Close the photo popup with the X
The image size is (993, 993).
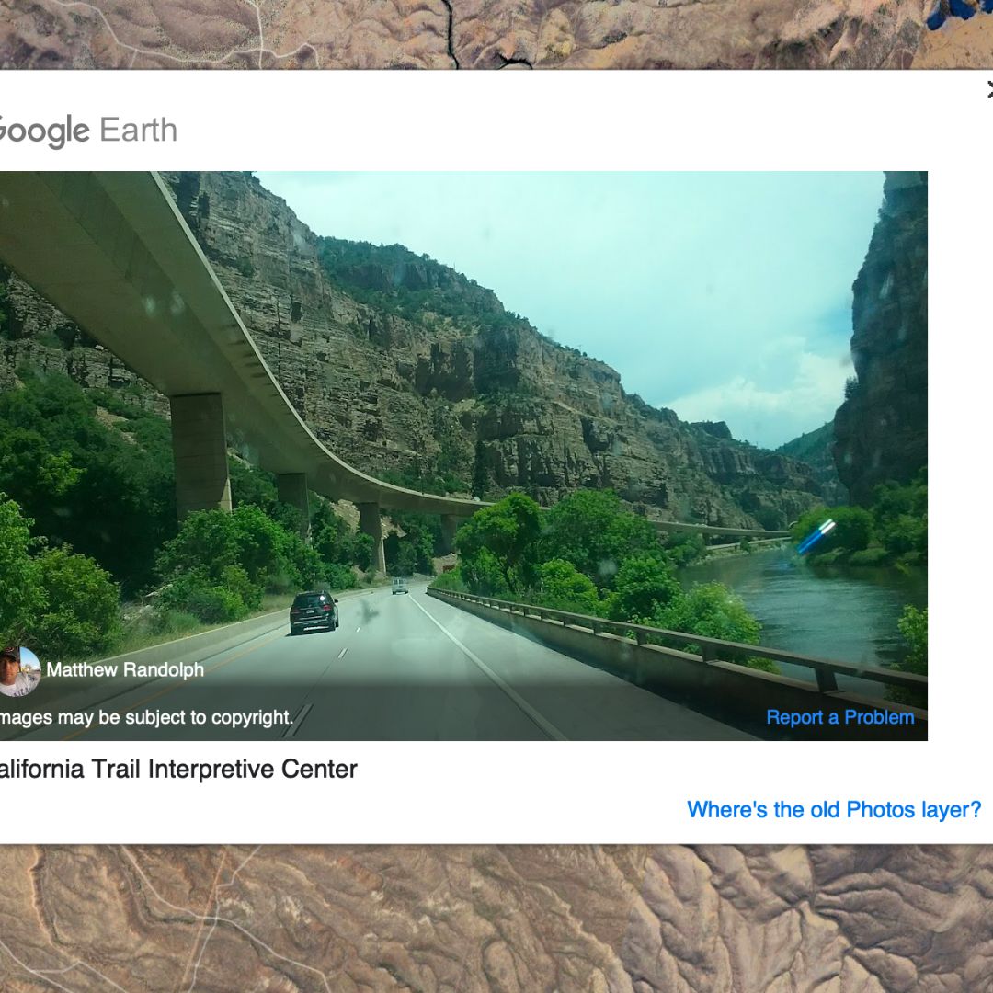(x=989, y=90)
